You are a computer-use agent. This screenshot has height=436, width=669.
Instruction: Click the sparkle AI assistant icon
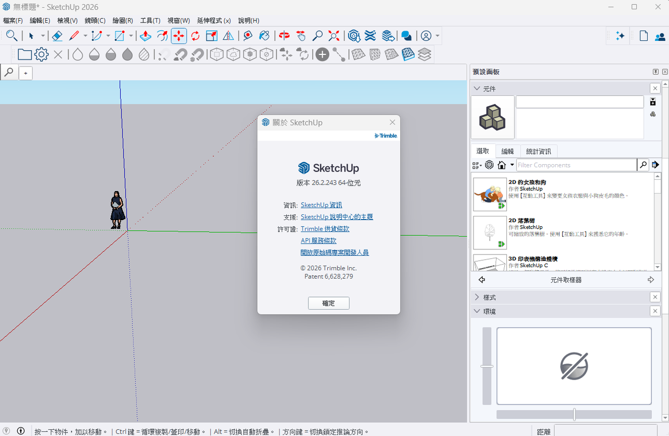click(620, 36)
